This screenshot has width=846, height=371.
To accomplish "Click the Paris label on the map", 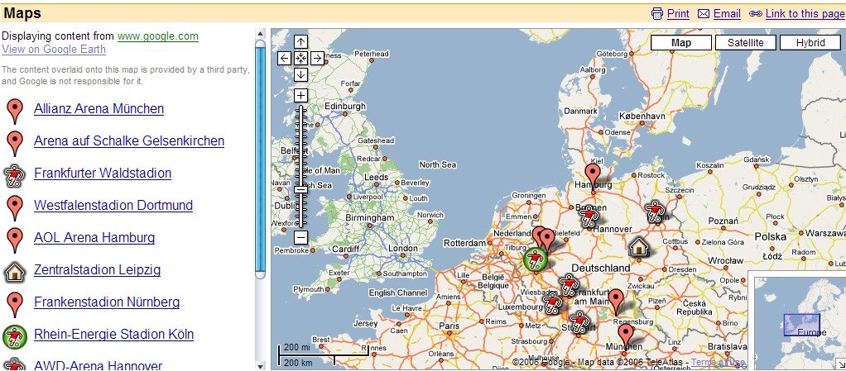I will click(449, 326).
